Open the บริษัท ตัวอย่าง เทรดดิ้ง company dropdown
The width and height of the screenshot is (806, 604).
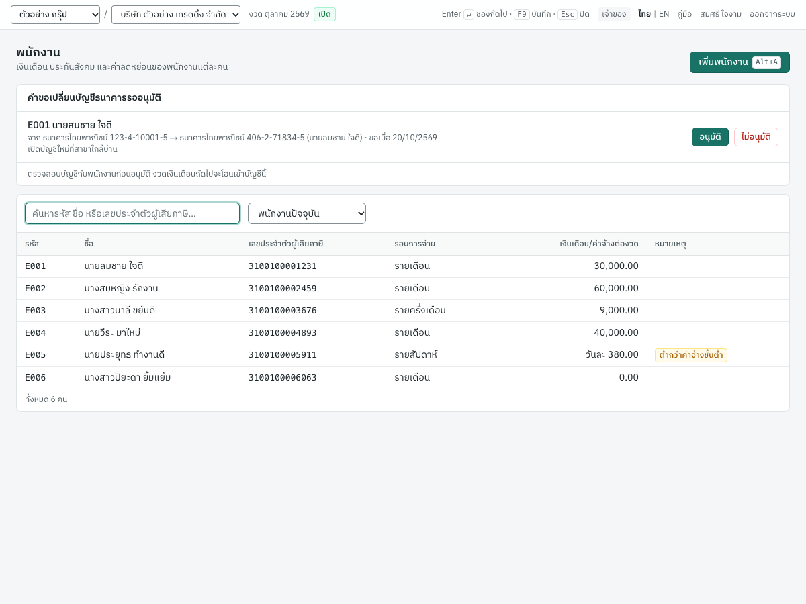176,15
